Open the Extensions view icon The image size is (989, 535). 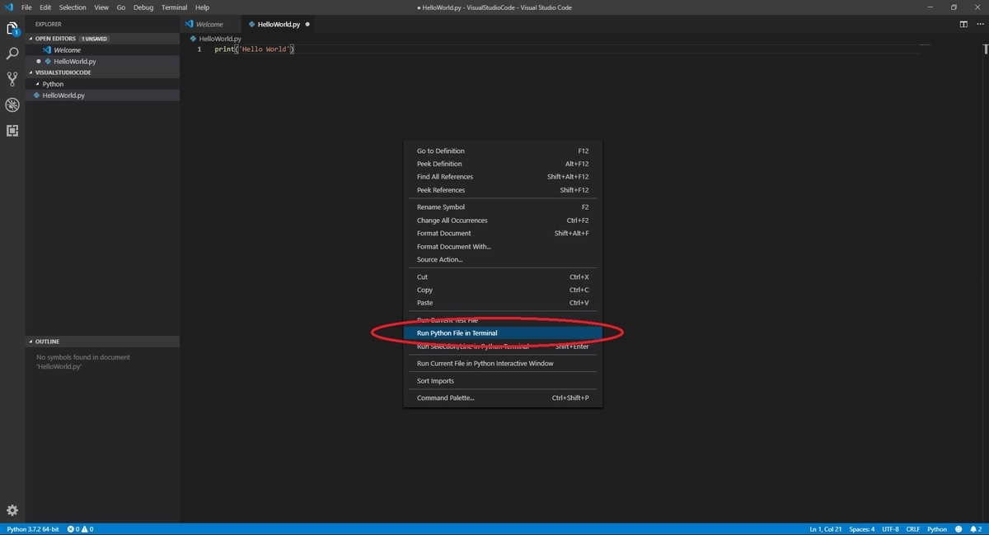coord(12,130)
